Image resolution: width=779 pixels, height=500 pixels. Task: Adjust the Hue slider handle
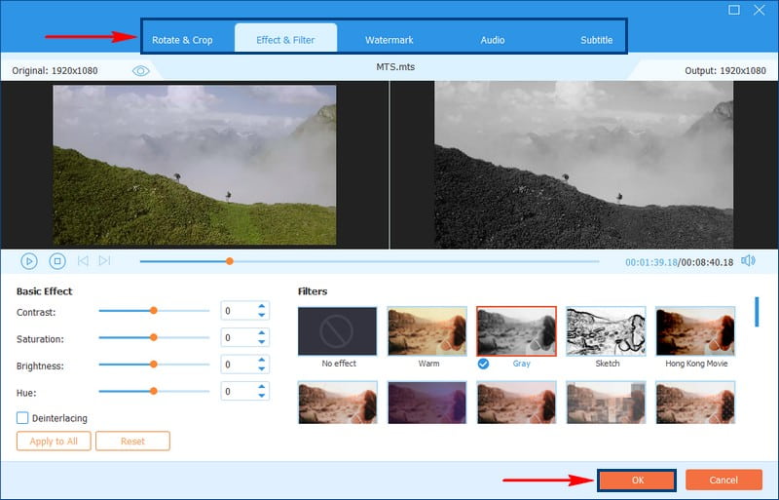pyautogui.click(x=154, y=391)
